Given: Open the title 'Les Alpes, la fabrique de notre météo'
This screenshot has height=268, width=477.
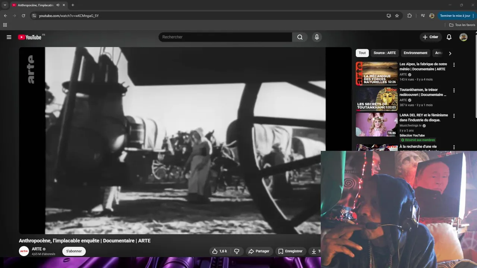Looking at the screenshot, I should [423, 67].
